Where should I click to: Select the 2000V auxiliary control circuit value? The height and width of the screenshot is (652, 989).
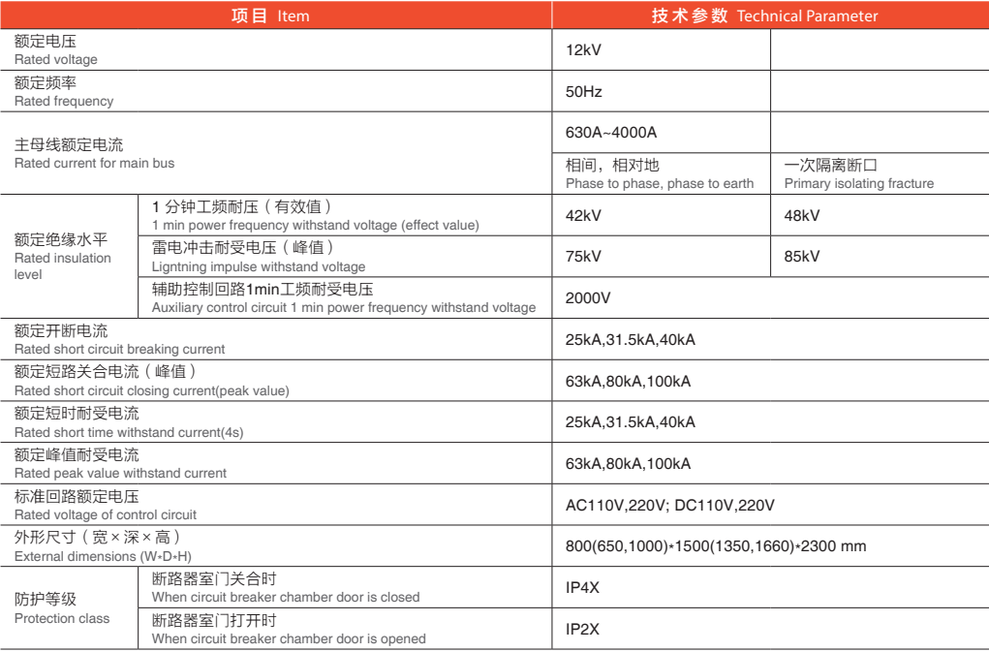(588, 298)
